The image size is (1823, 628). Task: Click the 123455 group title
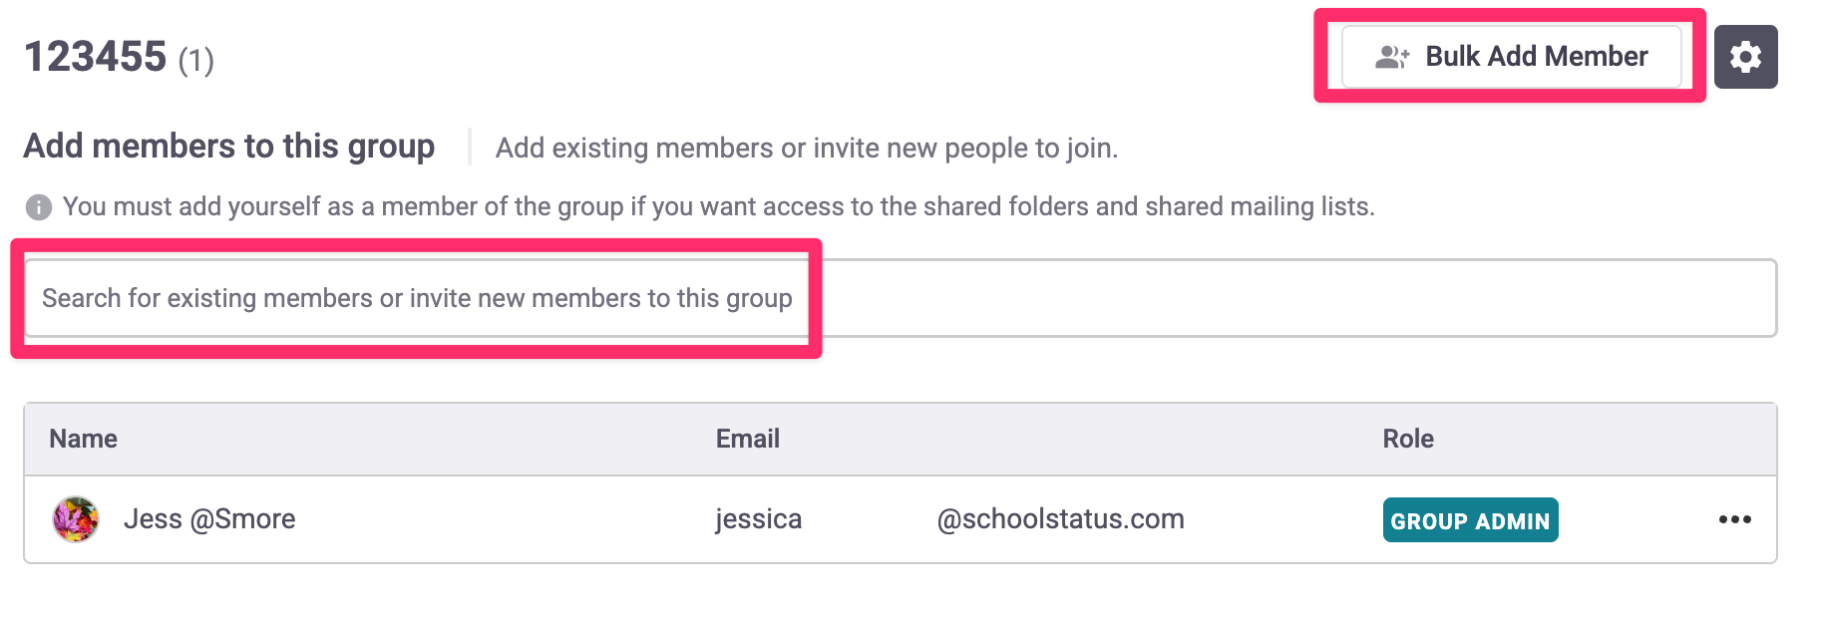[96, 57]
